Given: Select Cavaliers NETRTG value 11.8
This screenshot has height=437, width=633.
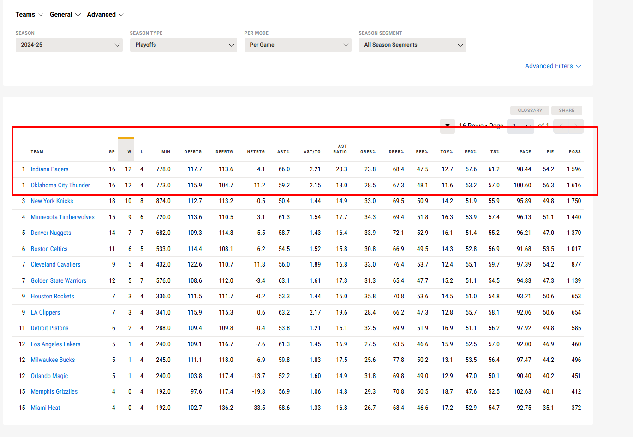Looking at the screenshot, I should (259, 264).
